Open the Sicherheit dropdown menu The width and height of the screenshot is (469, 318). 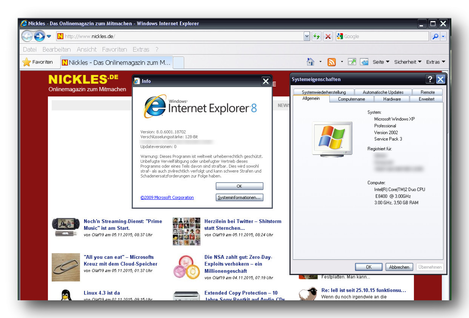(408, 62)
